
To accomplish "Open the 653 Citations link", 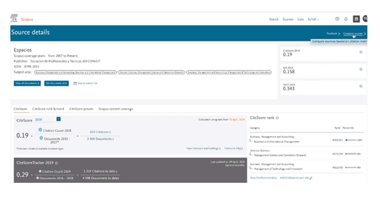I will [100, 132].
